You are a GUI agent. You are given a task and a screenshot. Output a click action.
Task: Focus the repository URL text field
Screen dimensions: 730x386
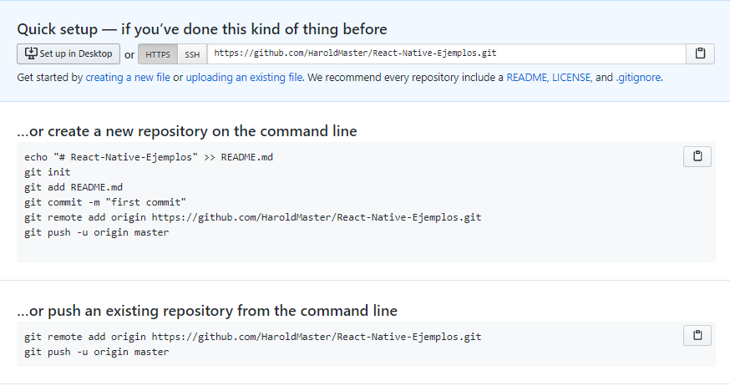point(447,53)
